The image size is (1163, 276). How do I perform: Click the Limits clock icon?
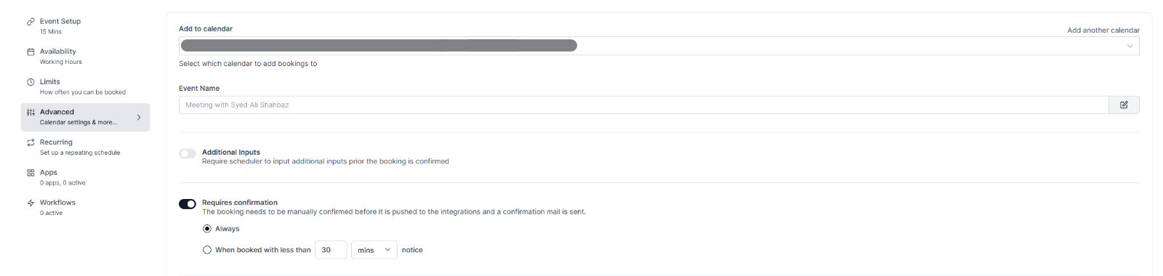[x=31, y=82]
